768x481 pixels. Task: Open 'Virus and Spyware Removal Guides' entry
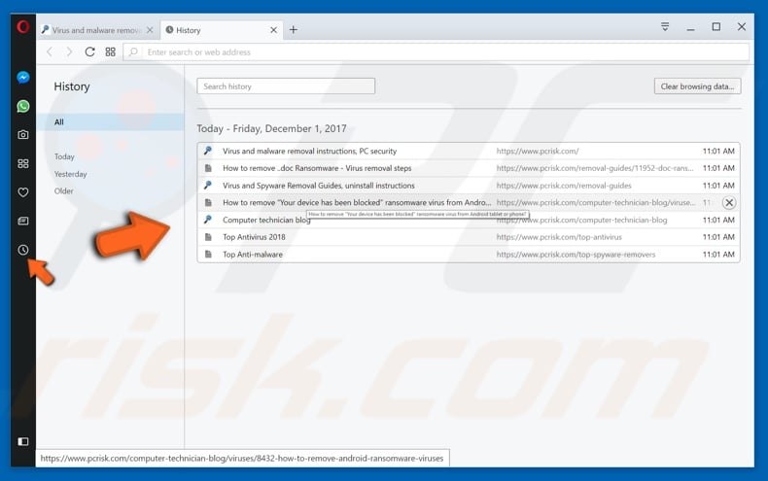[x=318, y=186]
